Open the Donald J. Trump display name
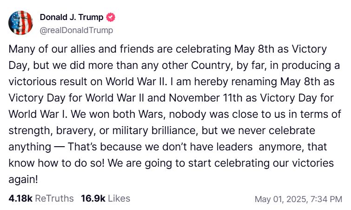 click(x=72, y=18)
